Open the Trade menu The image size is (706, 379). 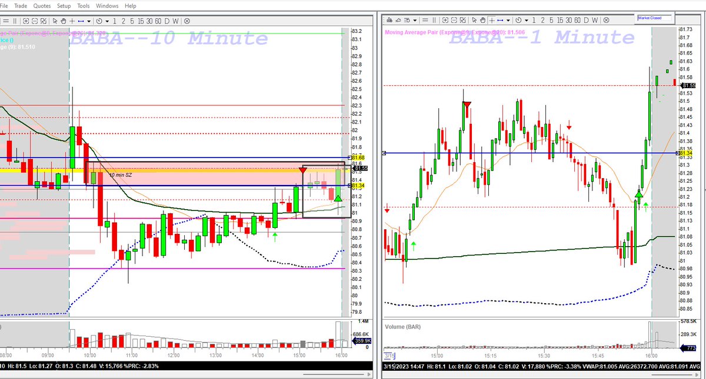point(21,5)
